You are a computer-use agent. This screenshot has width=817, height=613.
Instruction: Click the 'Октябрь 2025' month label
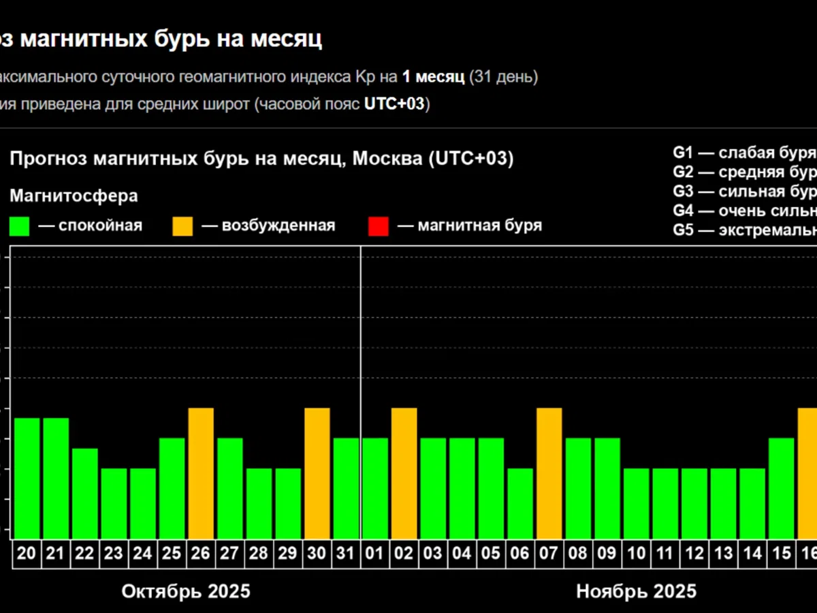[x=186, y=591]
